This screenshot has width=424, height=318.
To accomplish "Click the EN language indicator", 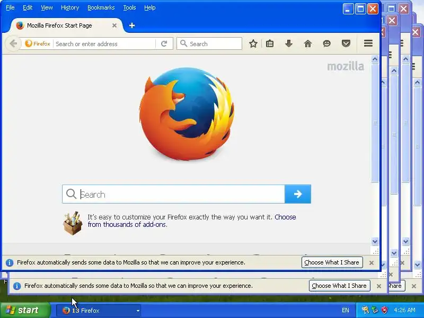I will click(346, 310).
